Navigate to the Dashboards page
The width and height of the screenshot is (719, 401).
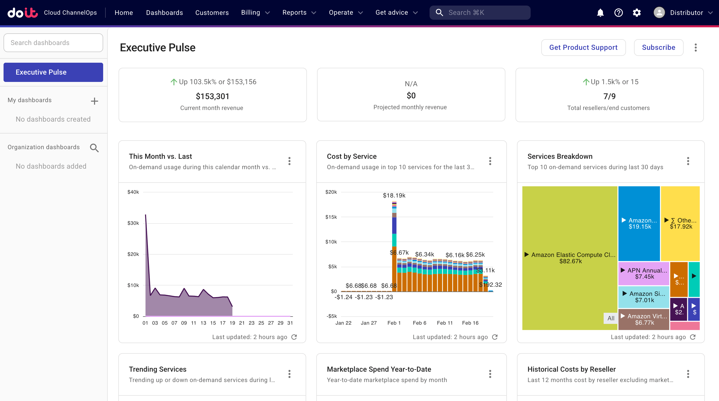tap(164, 13)
